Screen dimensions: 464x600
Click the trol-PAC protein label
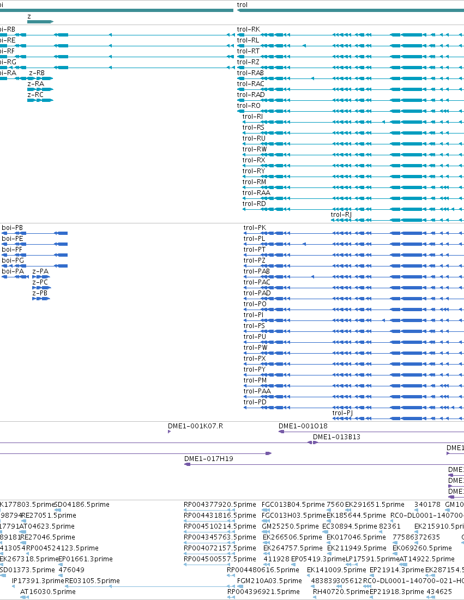click(x=257, y=282)
